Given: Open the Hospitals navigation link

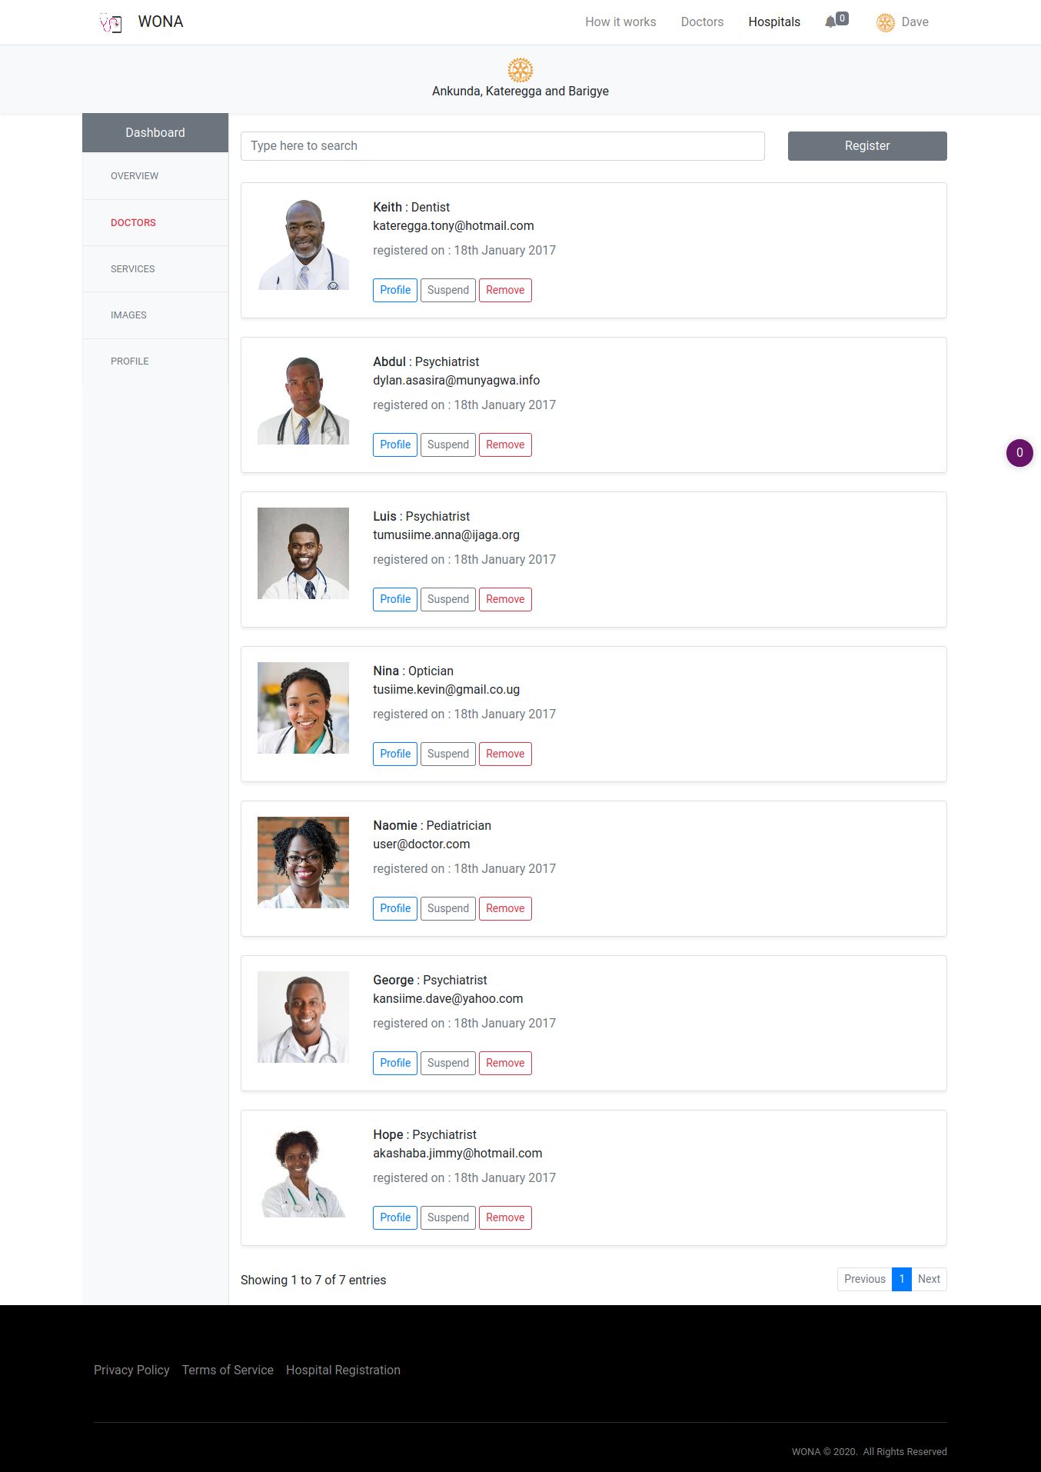Looking at the screenshot, I should 774,22.
